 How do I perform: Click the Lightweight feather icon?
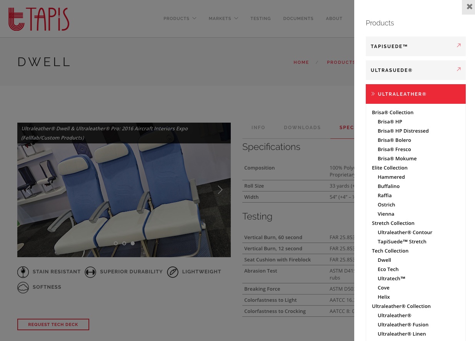coord(173,272)
